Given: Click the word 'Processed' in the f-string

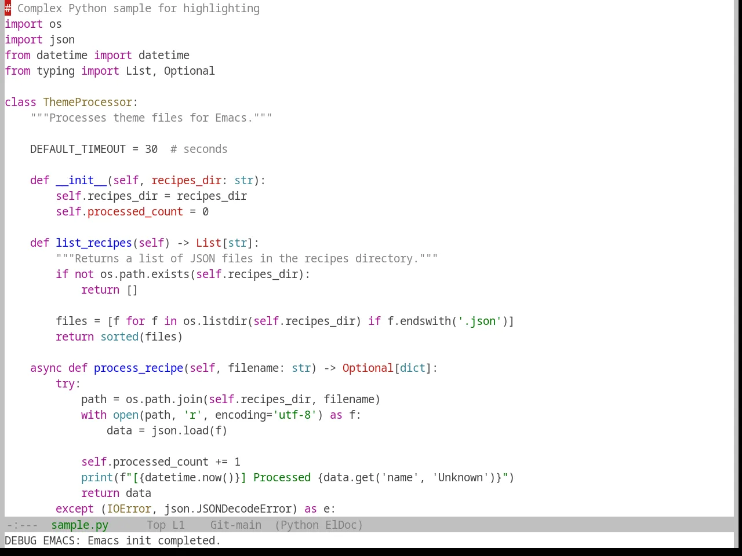Looking at the screenshot, I should tap(282, 477).
